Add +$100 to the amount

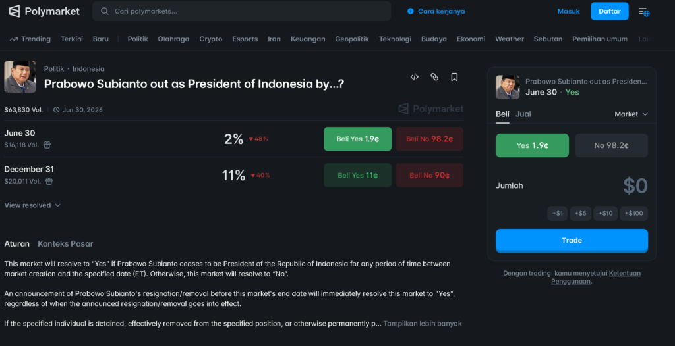pyautogui.click(x=633, y=214)
